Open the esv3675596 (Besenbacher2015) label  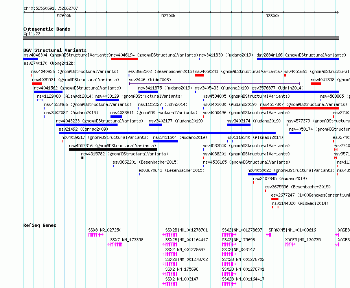pos(298,187)
